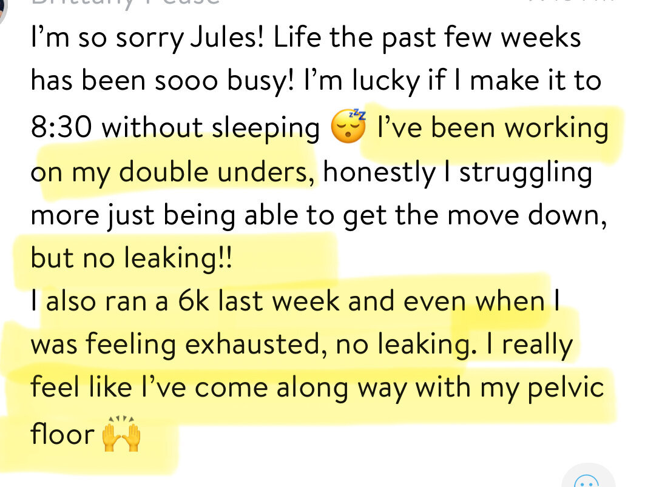
Task: Click the text "I've been working"
Action: (492, 128)
